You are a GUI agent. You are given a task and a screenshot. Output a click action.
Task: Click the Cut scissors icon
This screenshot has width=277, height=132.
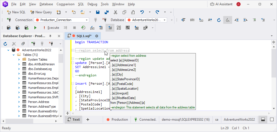[115, 12]
